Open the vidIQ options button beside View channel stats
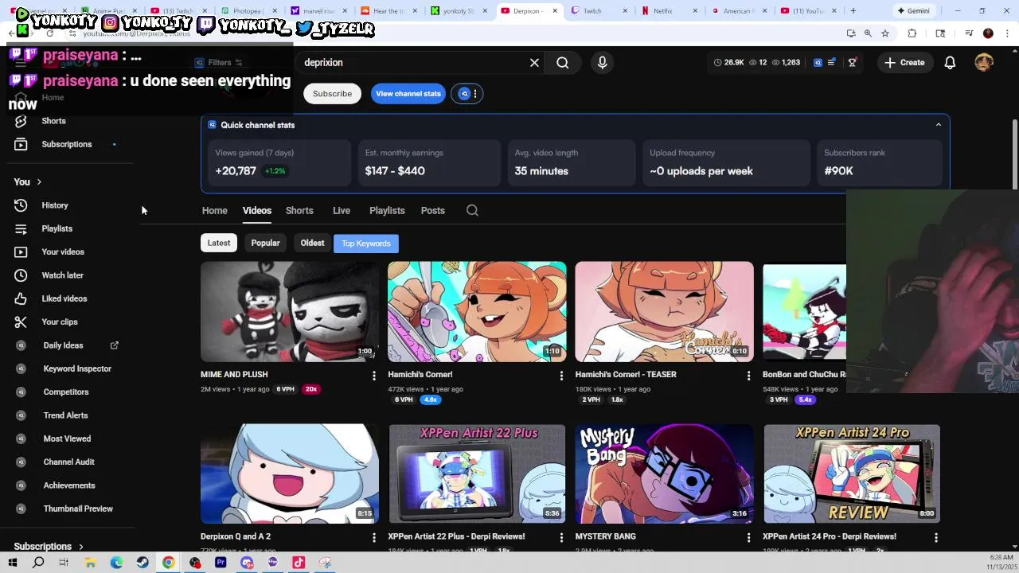 click(467, 94)
